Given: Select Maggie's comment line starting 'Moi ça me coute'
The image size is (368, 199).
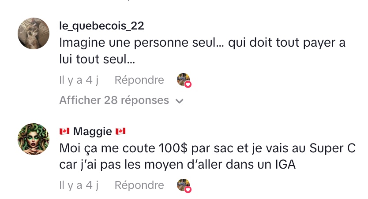Looking at the screenshot, I should point(207,148).
